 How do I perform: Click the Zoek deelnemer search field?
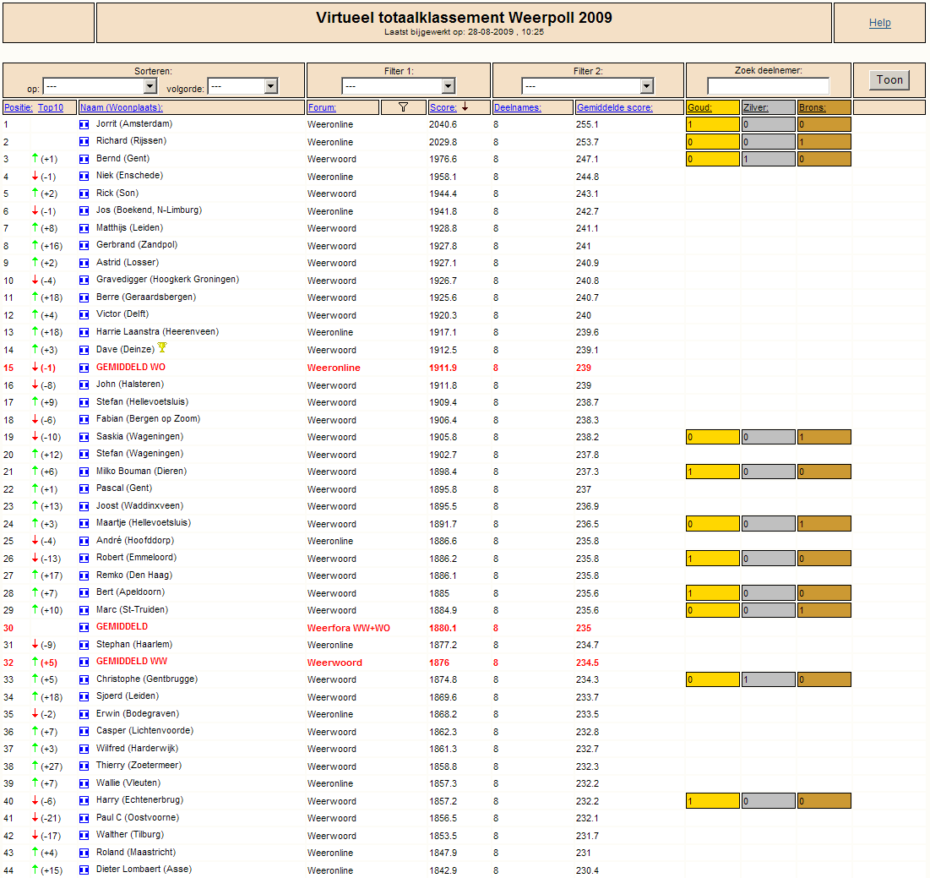pos(768,86)
